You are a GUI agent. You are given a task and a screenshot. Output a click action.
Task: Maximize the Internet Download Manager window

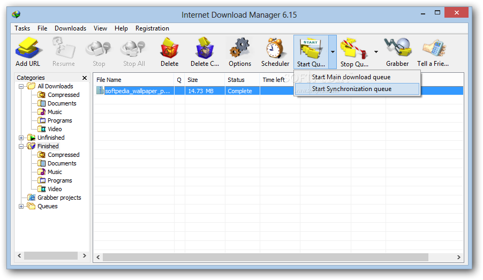point(437,13)
